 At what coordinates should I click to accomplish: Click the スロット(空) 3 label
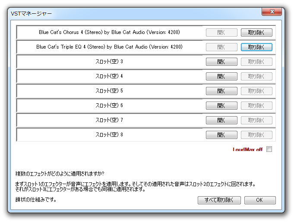(109, 62)
